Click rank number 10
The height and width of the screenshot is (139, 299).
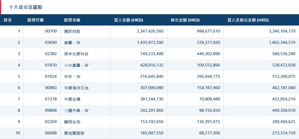tap(18, 133)
